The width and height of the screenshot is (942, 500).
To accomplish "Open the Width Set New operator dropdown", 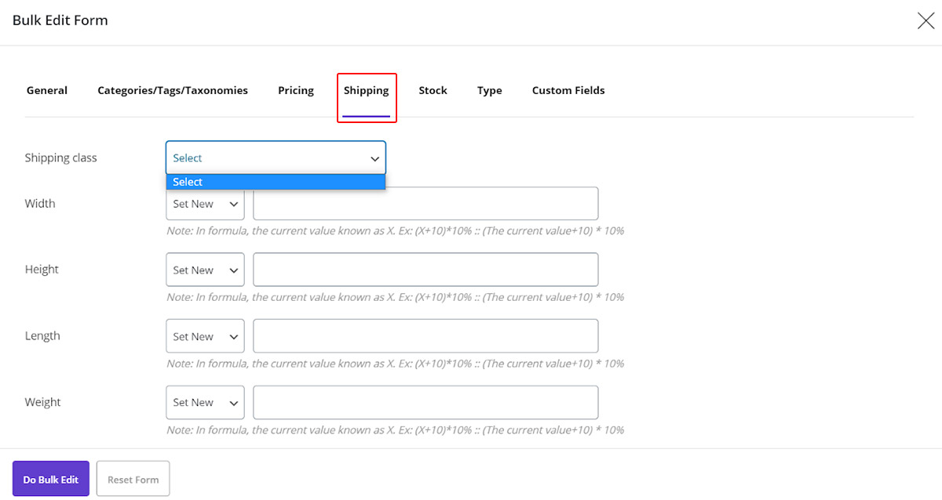I will pos(205,205).
